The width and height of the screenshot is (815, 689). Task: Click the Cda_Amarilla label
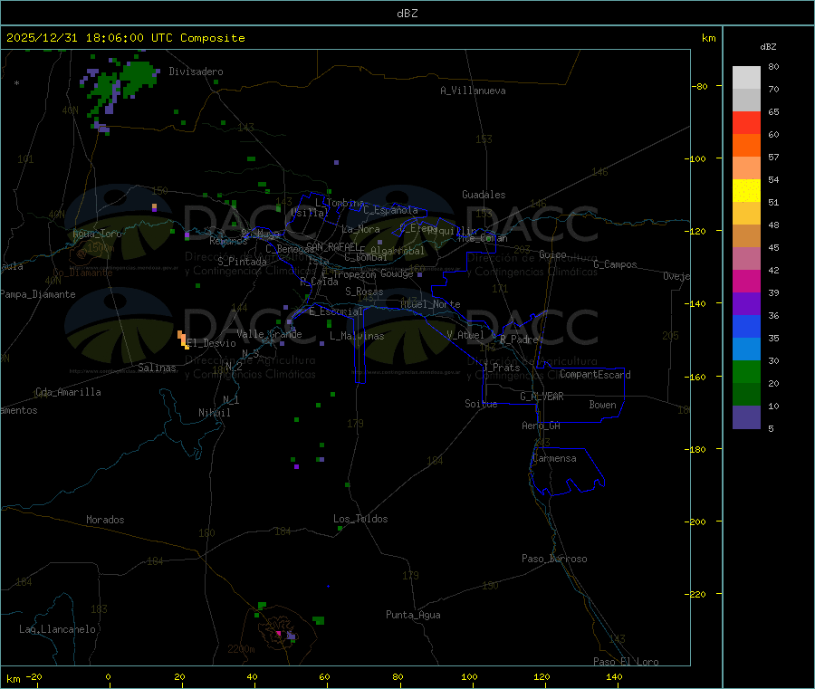(68, 392)
